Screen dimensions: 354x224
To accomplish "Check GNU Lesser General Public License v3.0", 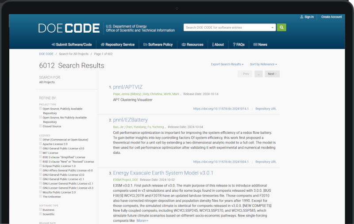I will coord(41,188).
